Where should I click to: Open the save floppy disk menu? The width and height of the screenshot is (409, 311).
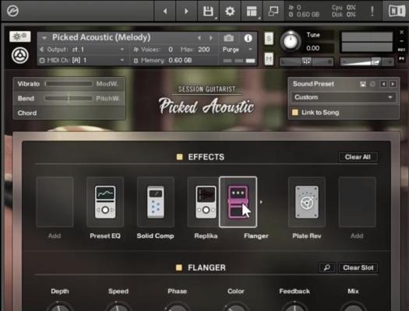pos(208,11)
